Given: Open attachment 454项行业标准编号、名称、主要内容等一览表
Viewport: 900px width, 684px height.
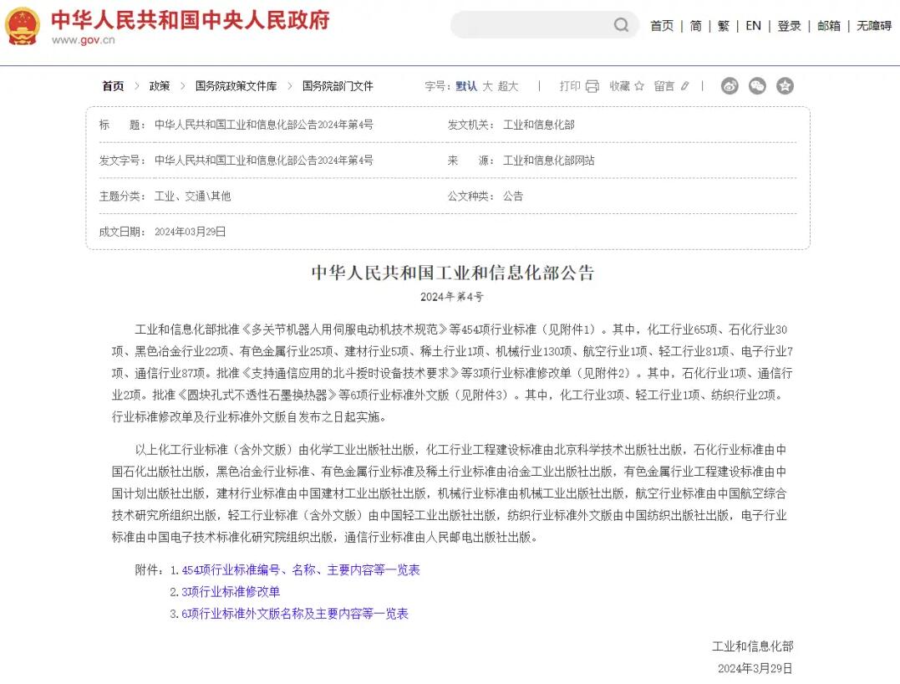Looking at the screenshot, I should point(301,569).
